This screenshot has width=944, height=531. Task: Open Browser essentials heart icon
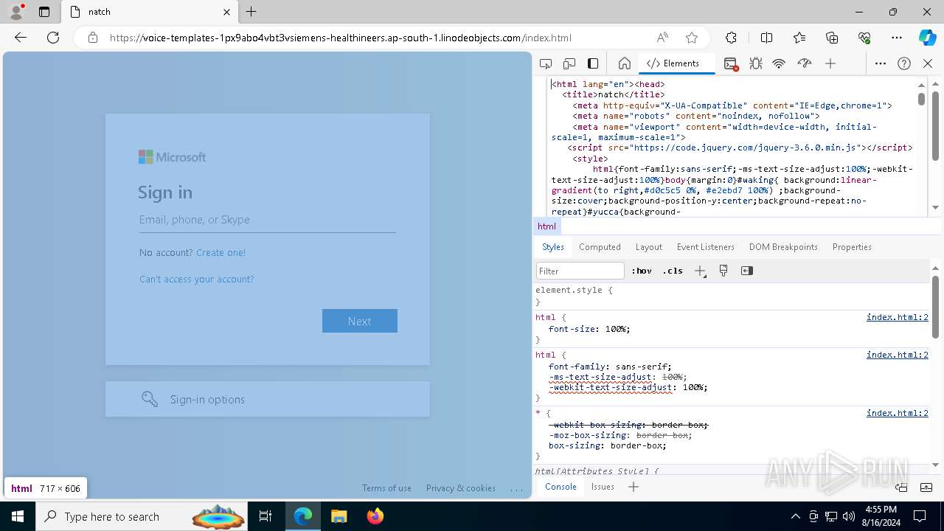[864, 38]
